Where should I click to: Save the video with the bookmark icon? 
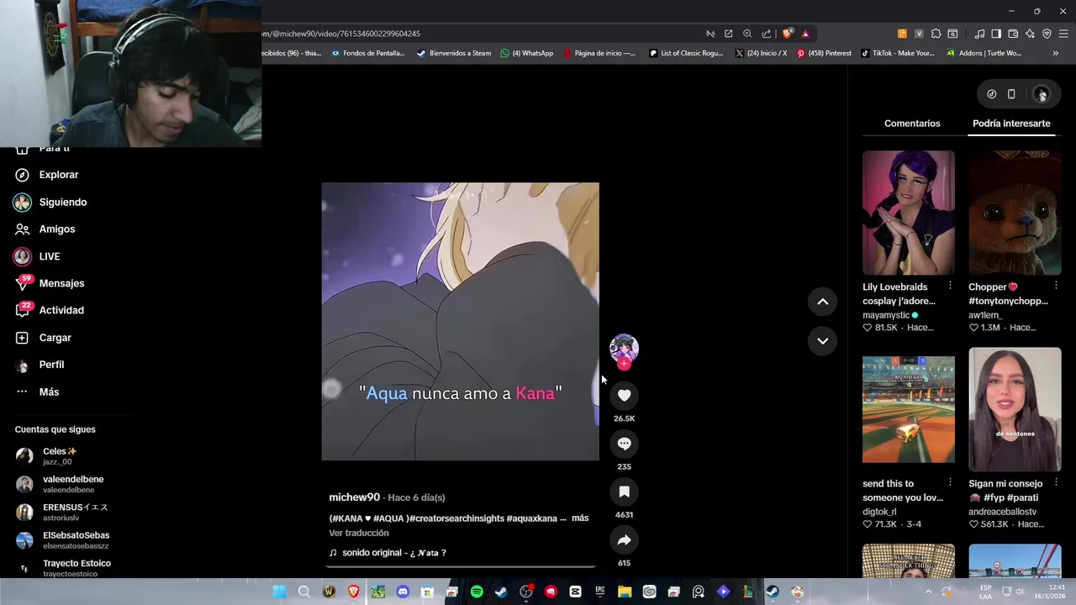click(624, 492)
